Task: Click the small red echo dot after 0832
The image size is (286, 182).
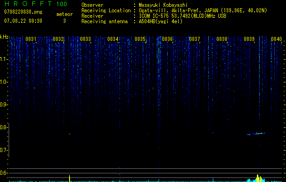Action: coord(70,134)
